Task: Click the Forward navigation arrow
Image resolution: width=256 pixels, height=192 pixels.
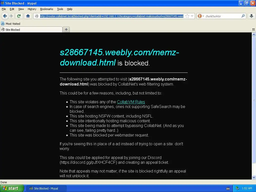Action: pos(11,16)
